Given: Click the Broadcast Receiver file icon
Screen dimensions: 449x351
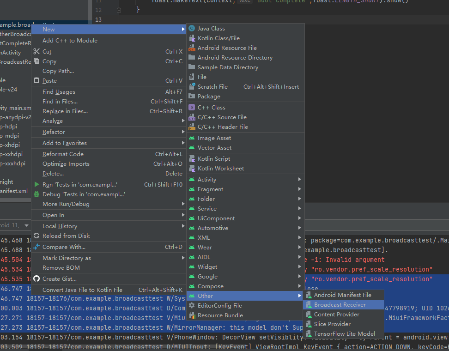Looking at the screenshot, I should (x=309, y=305).
